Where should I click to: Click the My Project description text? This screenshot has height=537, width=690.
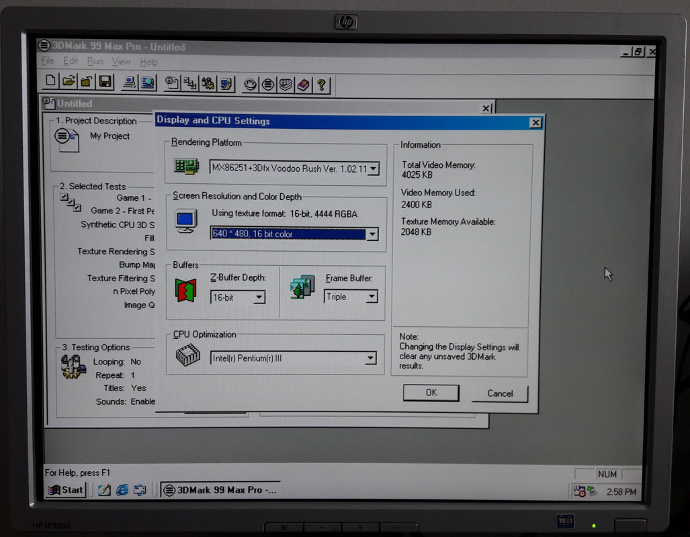[x=110, y=136]
